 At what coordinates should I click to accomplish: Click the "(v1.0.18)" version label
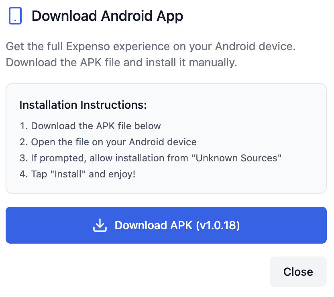[218, 225]
